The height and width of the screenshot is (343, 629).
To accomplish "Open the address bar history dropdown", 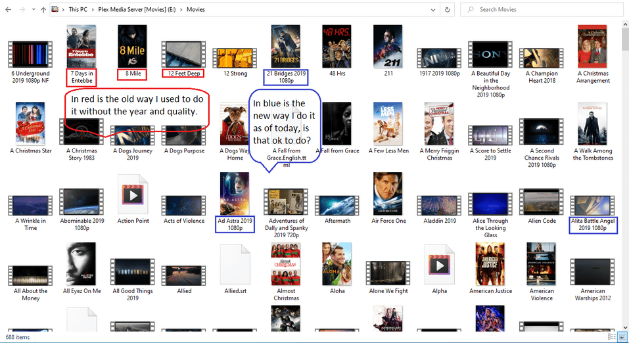I will click(433, 10).
